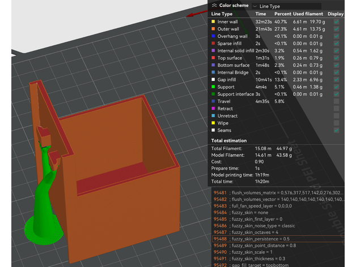Enable the Unretract display checkbox
This screenshot has height=267, width=356.
tap(336, 116)
